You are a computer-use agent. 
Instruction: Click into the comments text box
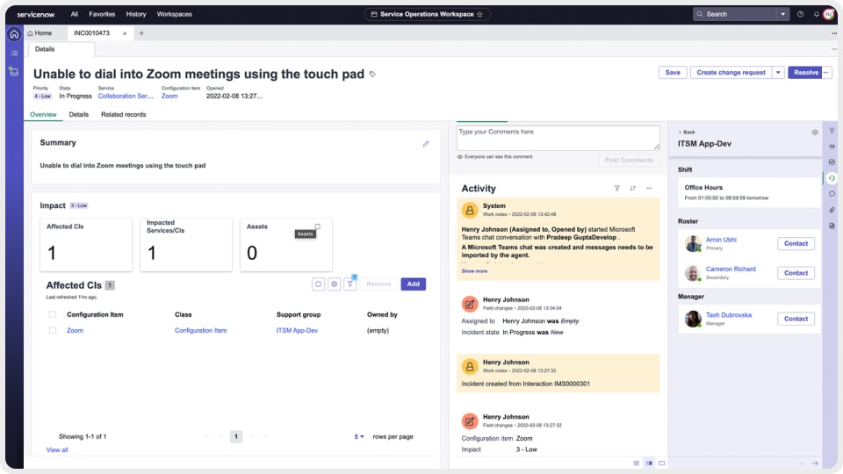click(558, 137)
